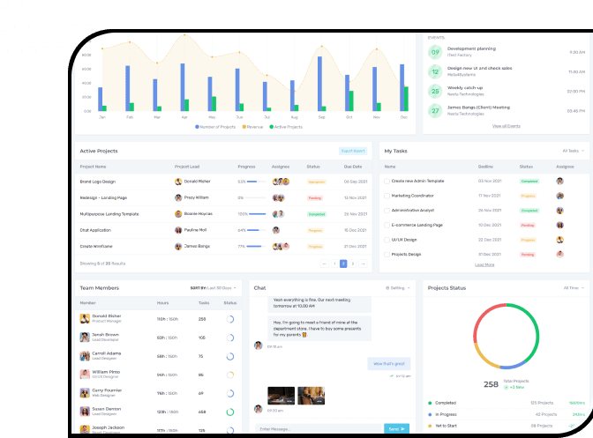This screenshot has width=593, height=438.
Task: Click the Export Report button
Action: [353, 151]
